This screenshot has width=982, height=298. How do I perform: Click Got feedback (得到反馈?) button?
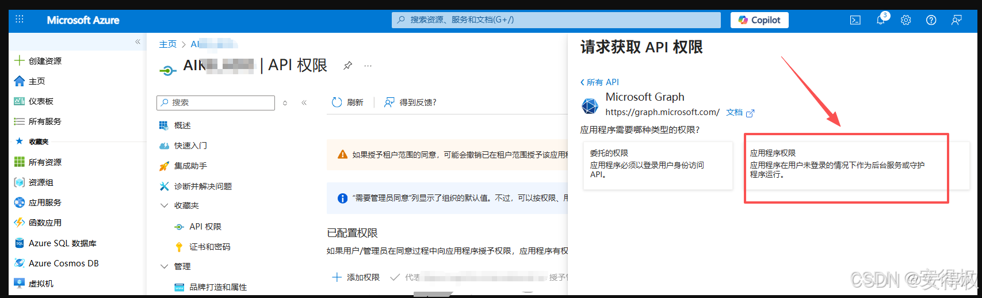click(x=410, y=102)
